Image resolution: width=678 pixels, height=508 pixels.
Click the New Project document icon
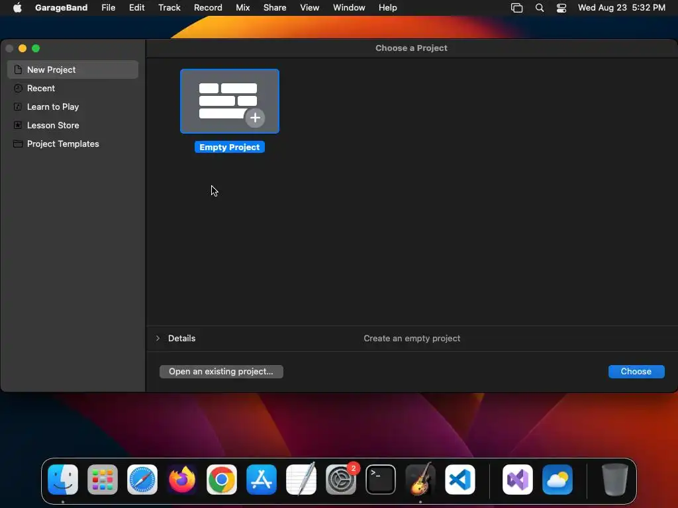(x=18, y=69)
